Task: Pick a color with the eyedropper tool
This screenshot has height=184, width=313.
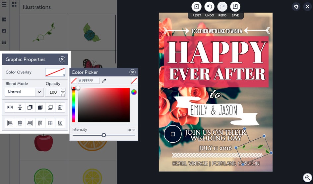Action: (104, 81)
